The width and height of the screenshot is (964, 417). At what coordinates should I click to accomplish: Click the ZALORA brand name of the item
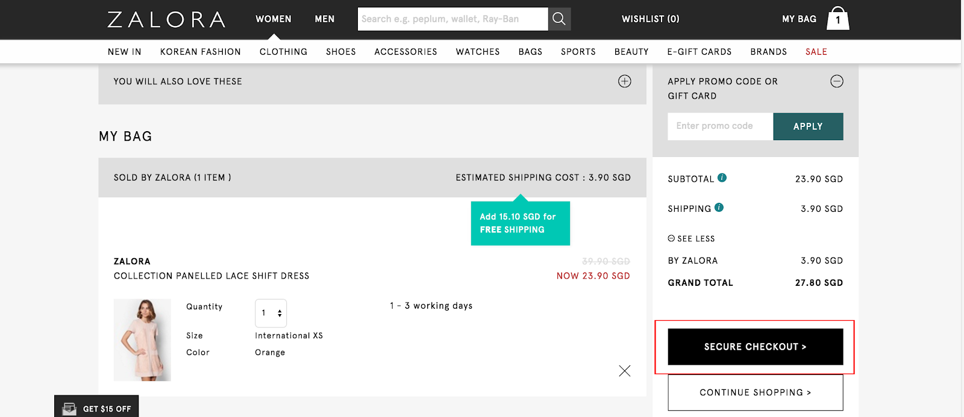pos(132,261)
